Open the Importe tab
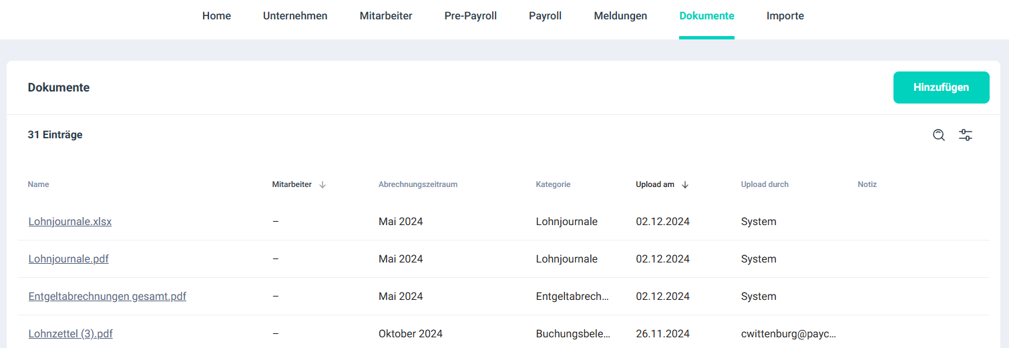This screenshot has width=1009, height=348. 785,16
